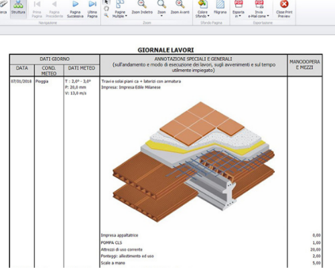Click the temperature value T : 2,0° - 3,0°
Viewport: 335px width, 268px height.
click(x=78, y=81)
